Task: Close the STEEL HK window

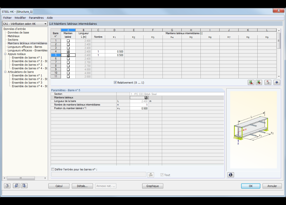Action: (279, 10)
